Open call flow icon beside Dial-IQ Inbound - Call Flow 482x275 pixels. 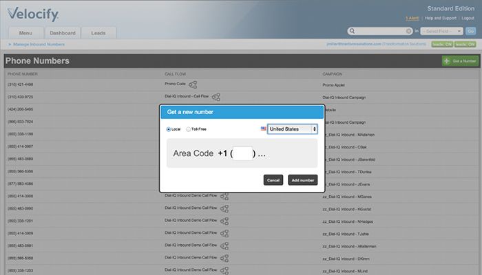(216, 97)
